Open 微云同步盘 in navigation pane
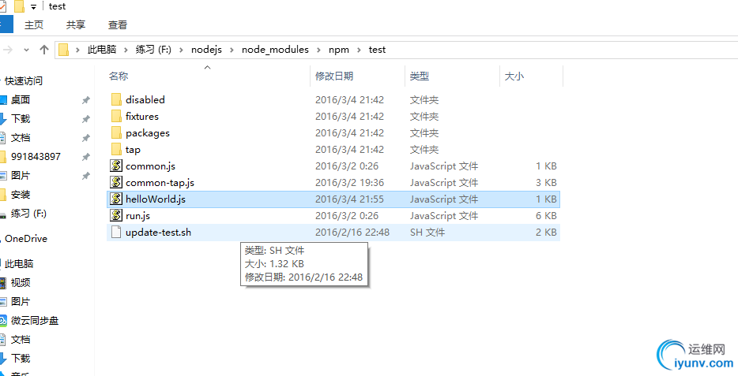 point(35,321)
